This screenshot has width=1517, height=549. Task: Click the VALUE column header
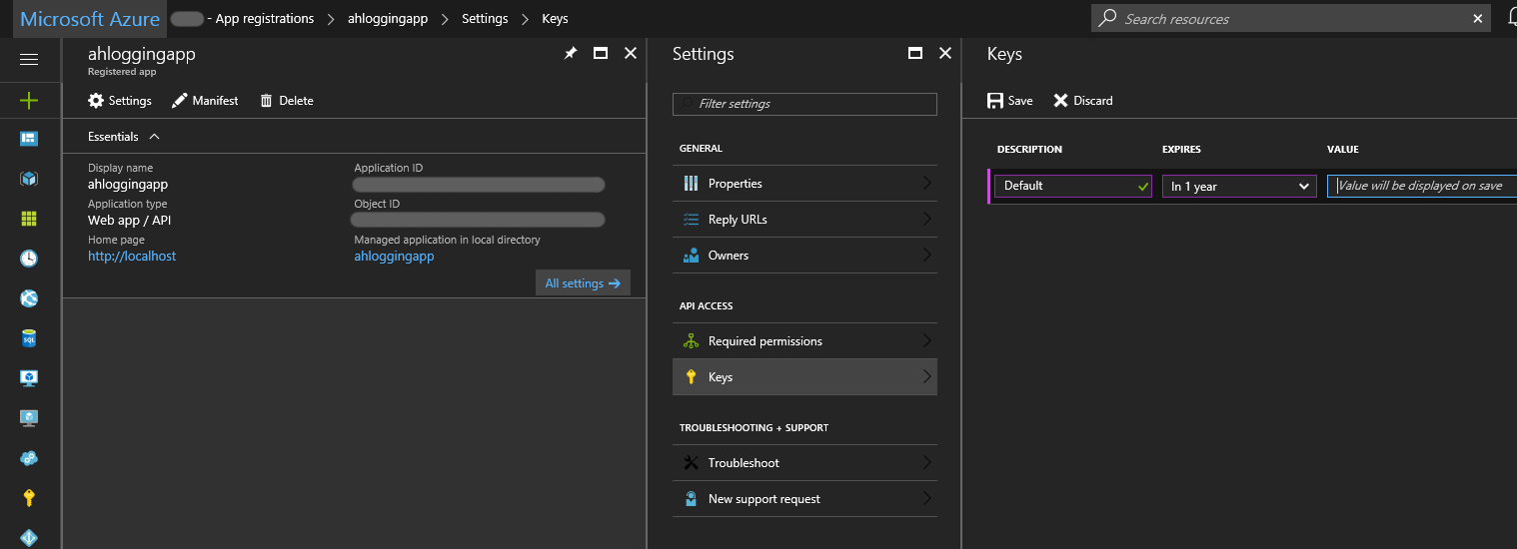pos(1343,150)
